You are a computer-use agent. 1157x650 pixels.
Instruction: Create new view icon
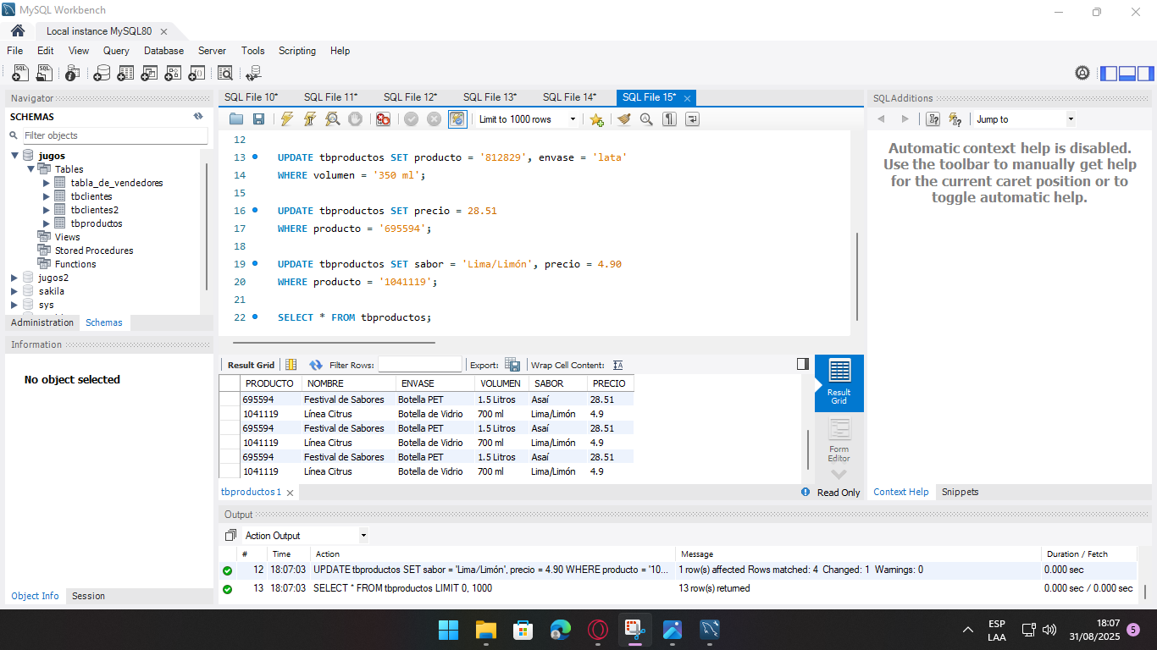point(149,73)
